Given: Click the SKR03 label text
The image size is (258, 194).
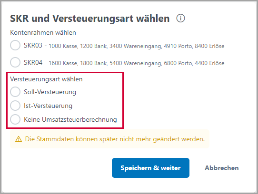Looking at the screenshot, I should point(33,45).
